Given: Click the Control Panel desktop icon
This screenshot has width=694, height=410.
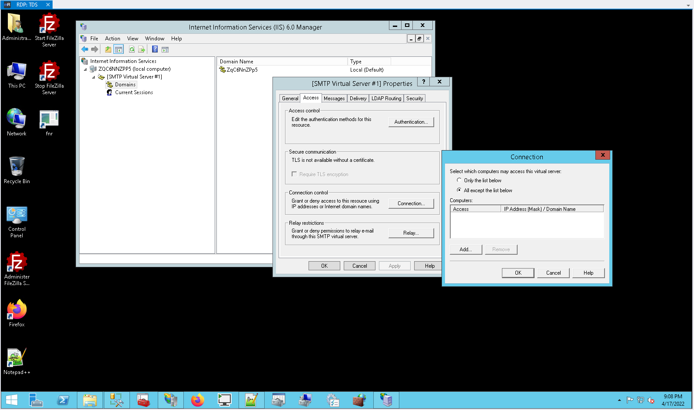Looking at the screenshot, I should pos(17,222).
